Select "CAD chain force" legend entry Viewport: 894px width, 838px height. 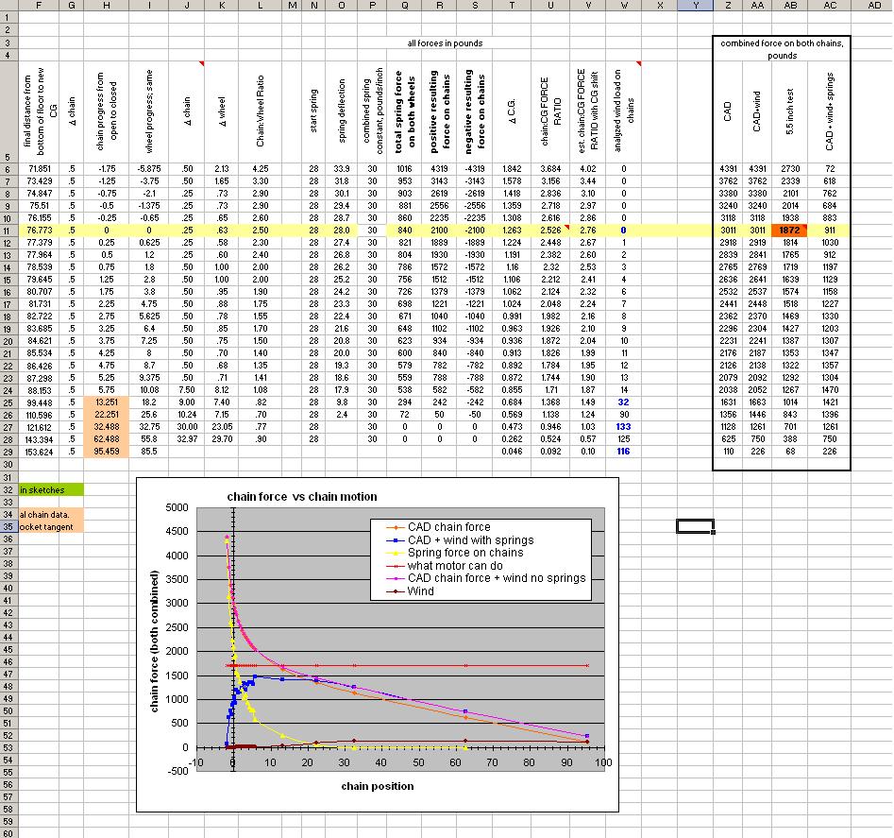coord(448,527)
